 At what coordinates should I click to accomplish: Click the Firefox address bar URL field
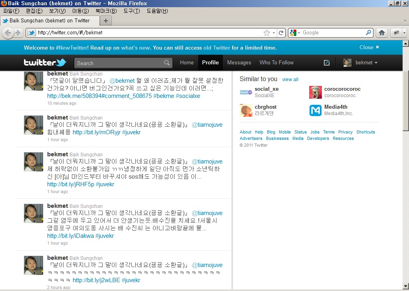pyautogui.click(x=149, y=33)
